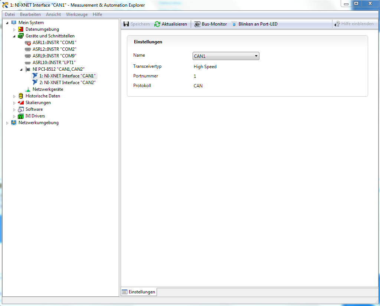
Task: Click the Netzwerkgeräte icon
Action: (x=28, y=90)
